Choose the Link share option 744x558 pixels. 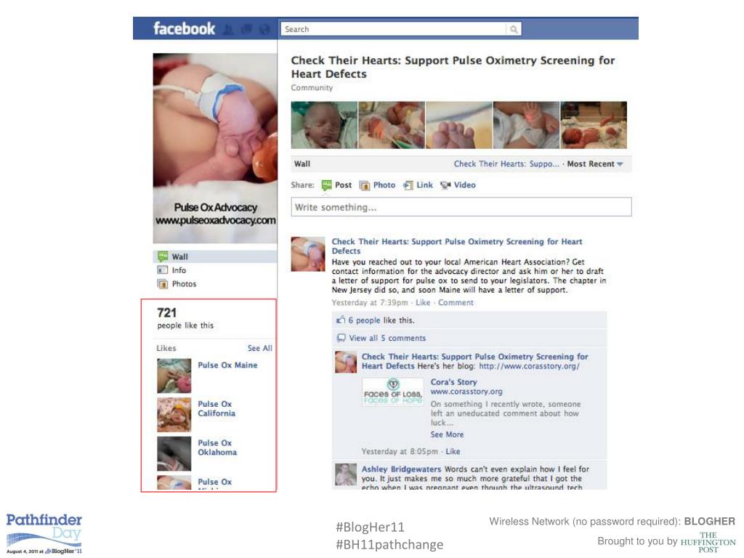pos(418,185)
